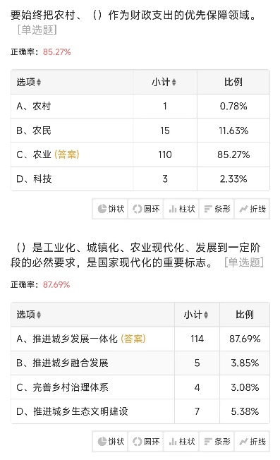Viewport: 280px width, 460px height.
Task: Select row D、推进城乡生态文明建设
Action: click(140, 411)
